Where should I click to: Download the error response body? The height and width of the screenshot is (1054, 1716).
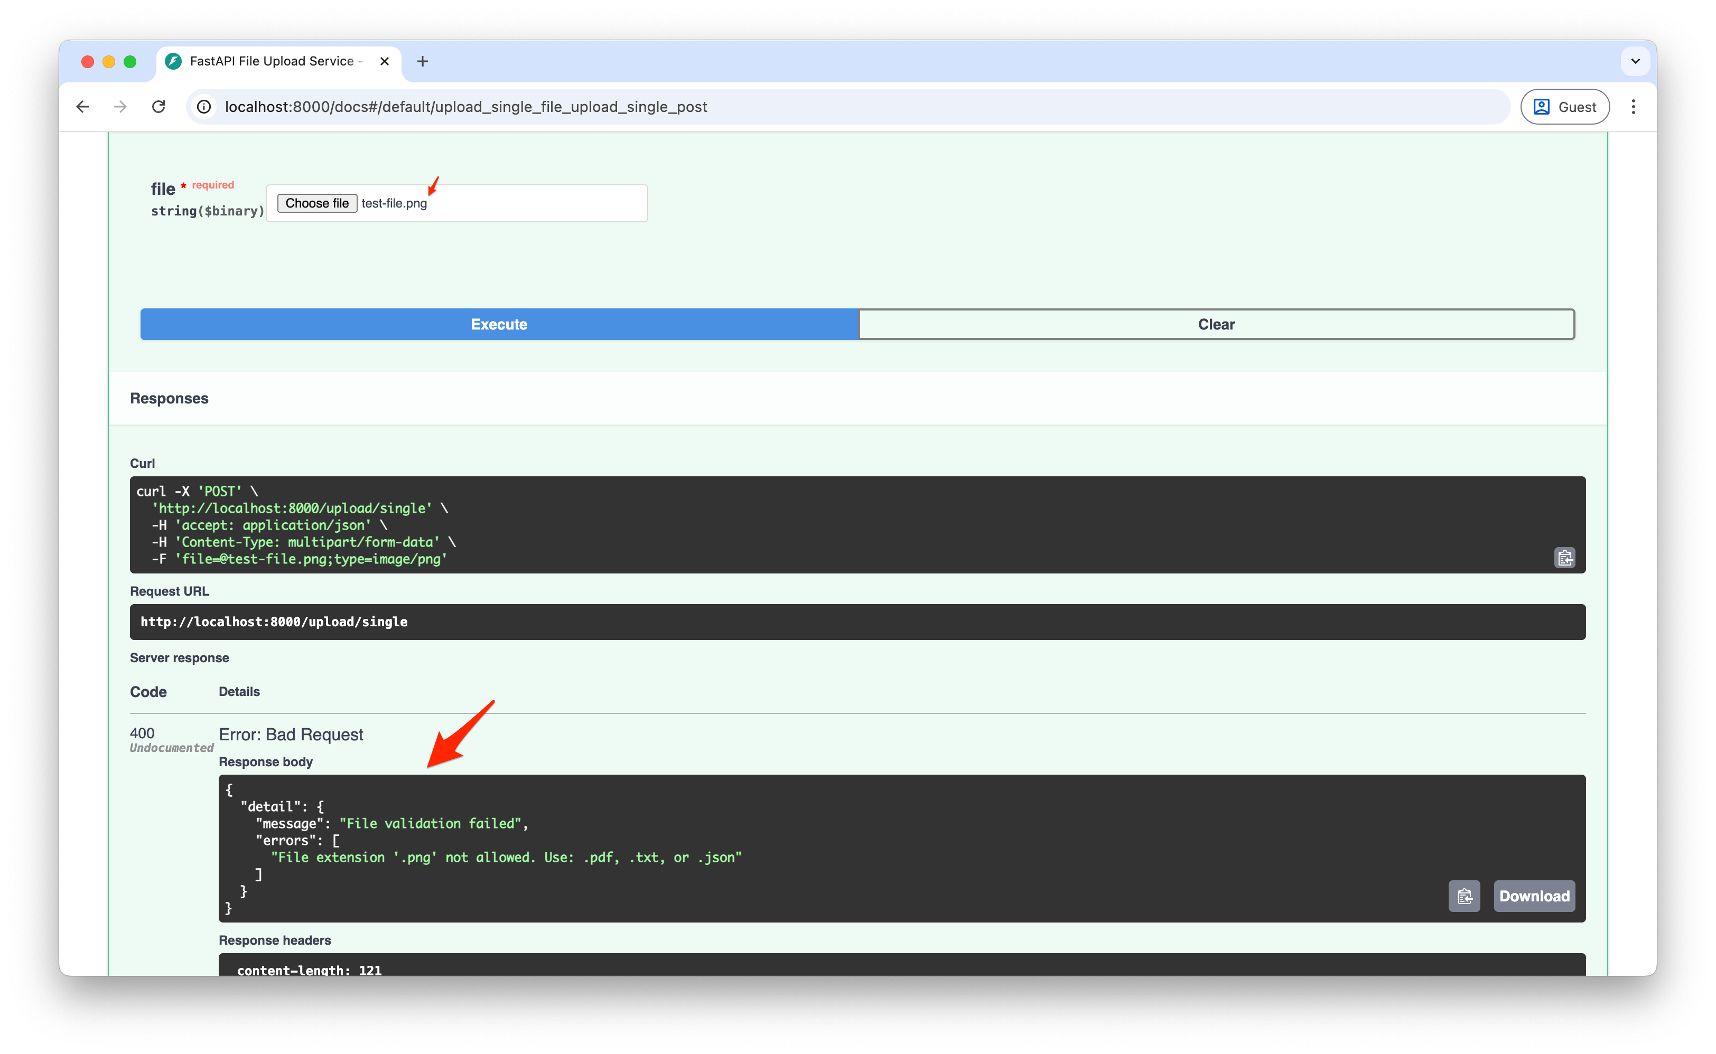[1534, 896]
